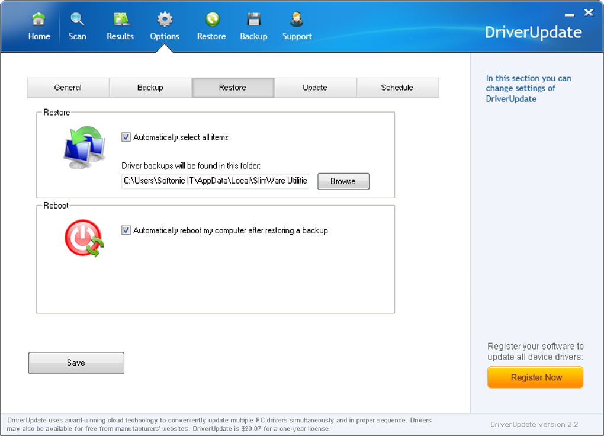604x436 pixels.
Task: Switch to the General options tab
Action: click(68, 88)
